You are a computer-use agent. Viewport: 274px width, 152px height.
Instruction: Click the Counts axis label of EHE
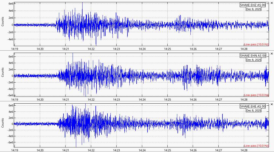click(x=3, y=123)
